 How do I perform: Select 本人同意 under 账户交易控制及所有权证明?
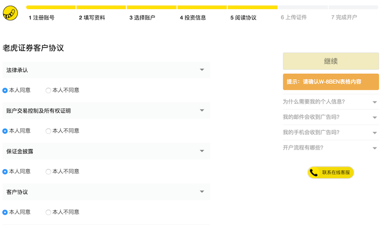tap(5, 131)
